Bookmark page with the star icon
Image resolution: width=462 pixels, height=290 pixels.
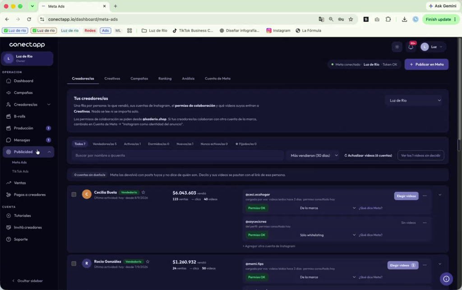(x=351, y=19)
